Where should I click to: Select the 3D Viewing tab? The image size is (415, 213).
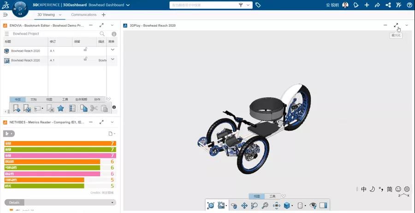coord(46,15)
